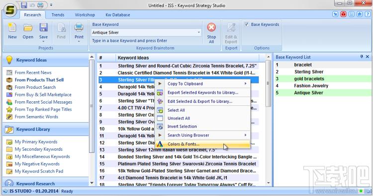Click the New project icon
Viewport: 373px width, 196px height.
click(x=12, y=28)
